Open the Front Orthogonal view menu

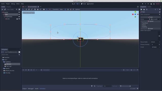(x=29, y=13)
